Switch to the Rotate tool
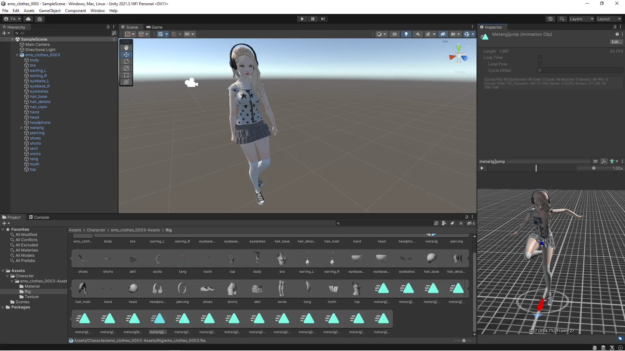The width and height of the screenshot is (625, 351). pos(126,61)
